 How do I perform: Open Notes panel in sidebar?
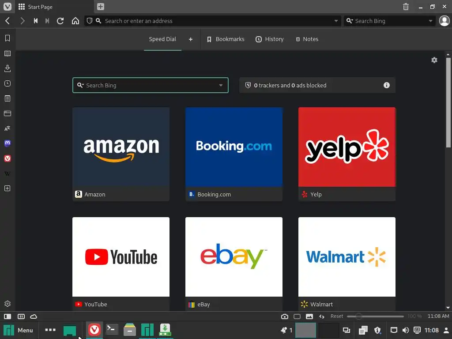pyautogui.click(x=8, y=98)
